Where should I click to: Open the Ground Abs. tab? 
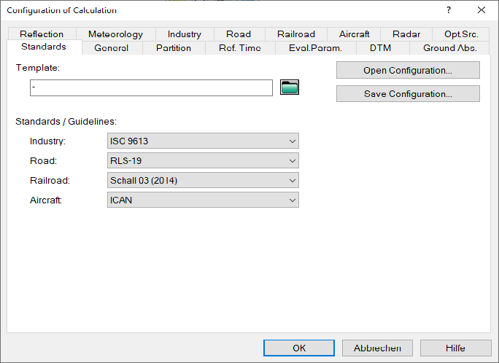pos(449,48)
